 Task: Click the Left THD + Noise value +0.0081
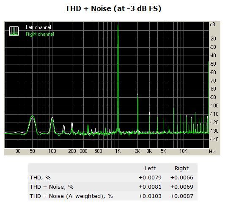pos(150,187)
